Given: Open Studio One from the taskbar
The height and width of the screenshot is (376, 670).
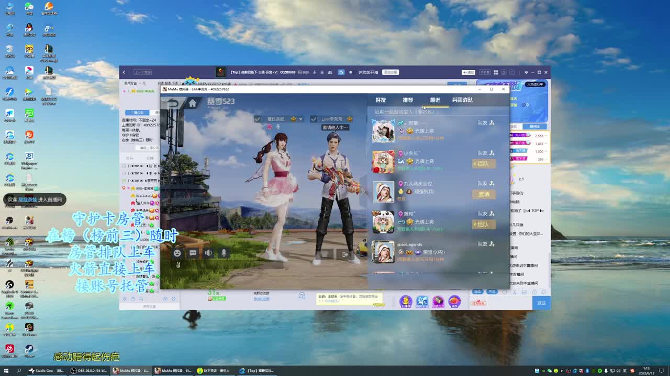Looking at the screenshot, I should coord(46,371).
